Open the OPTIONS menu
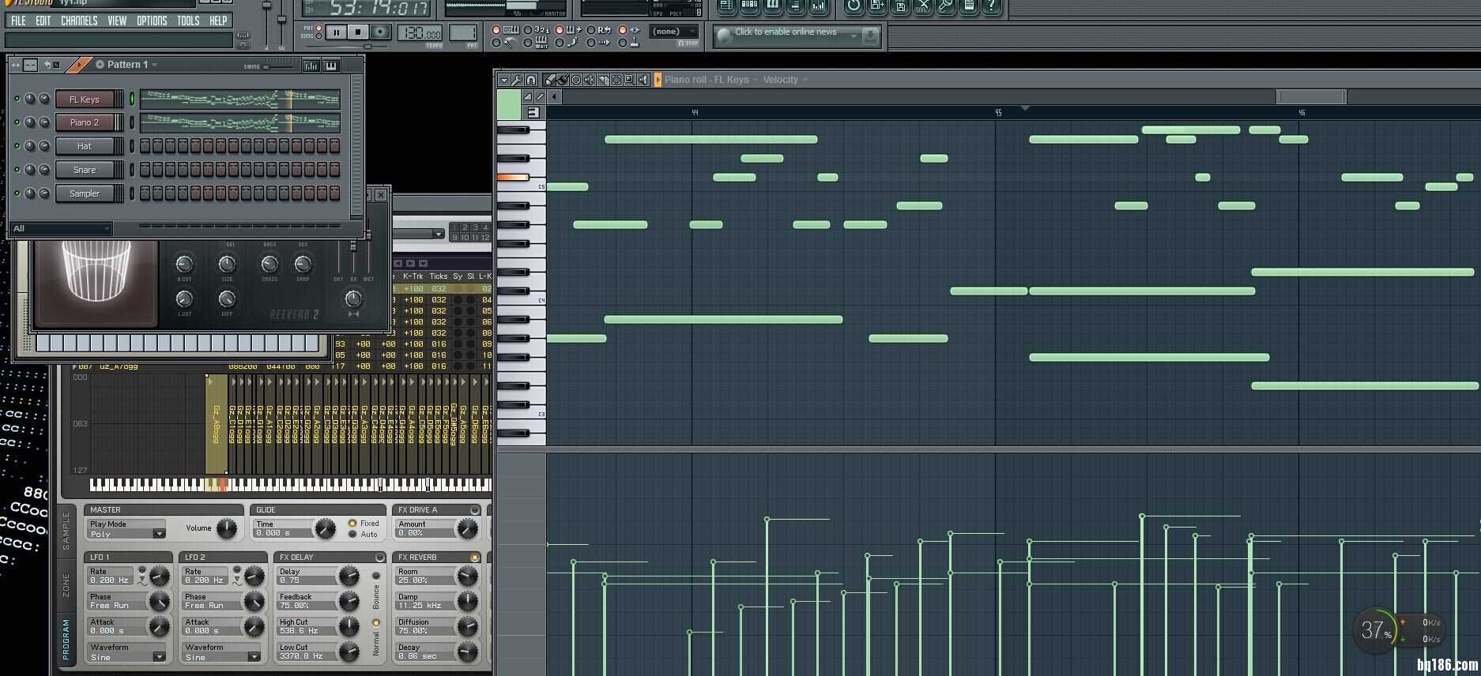This screenshot has width=1481, height=676. tap(152, 21)
